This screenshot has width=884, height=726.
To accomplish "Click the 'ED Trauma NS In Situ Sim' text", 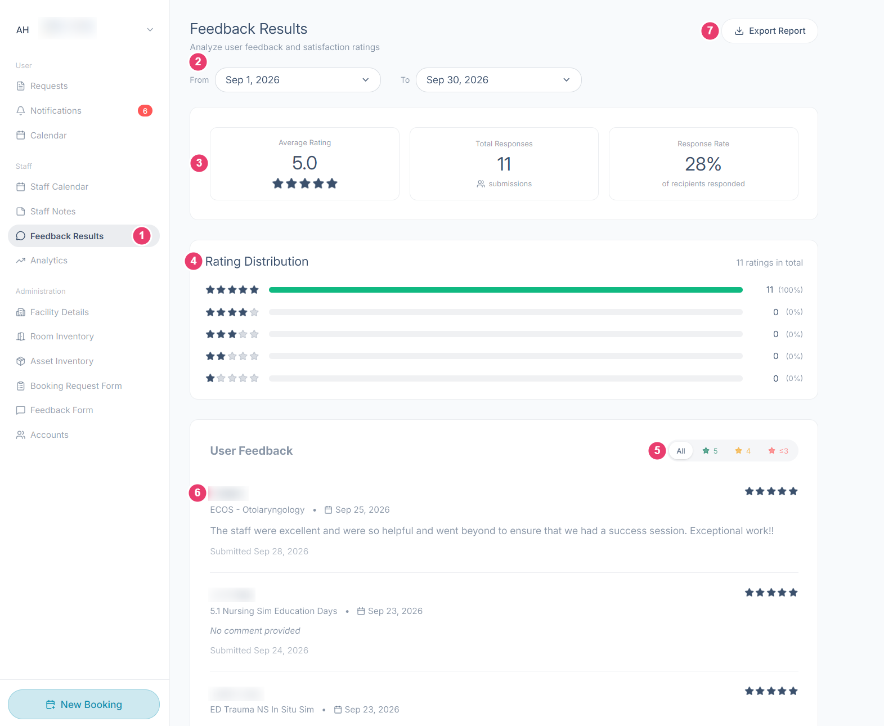I will [262, 710].
